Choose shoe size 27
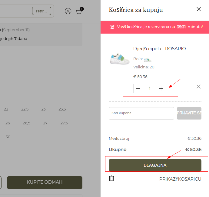Viewport: 209px width, 197px height. click(x=45, y=123)
